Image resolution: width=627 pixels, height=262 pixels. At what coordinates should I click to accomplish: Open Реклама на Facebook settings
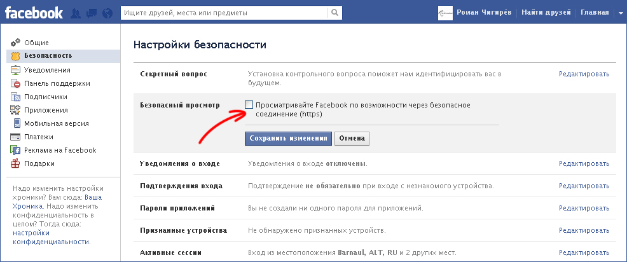60,151
